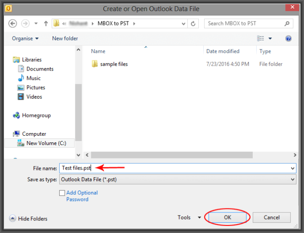Click the magnifier search icon

(287, 24)
